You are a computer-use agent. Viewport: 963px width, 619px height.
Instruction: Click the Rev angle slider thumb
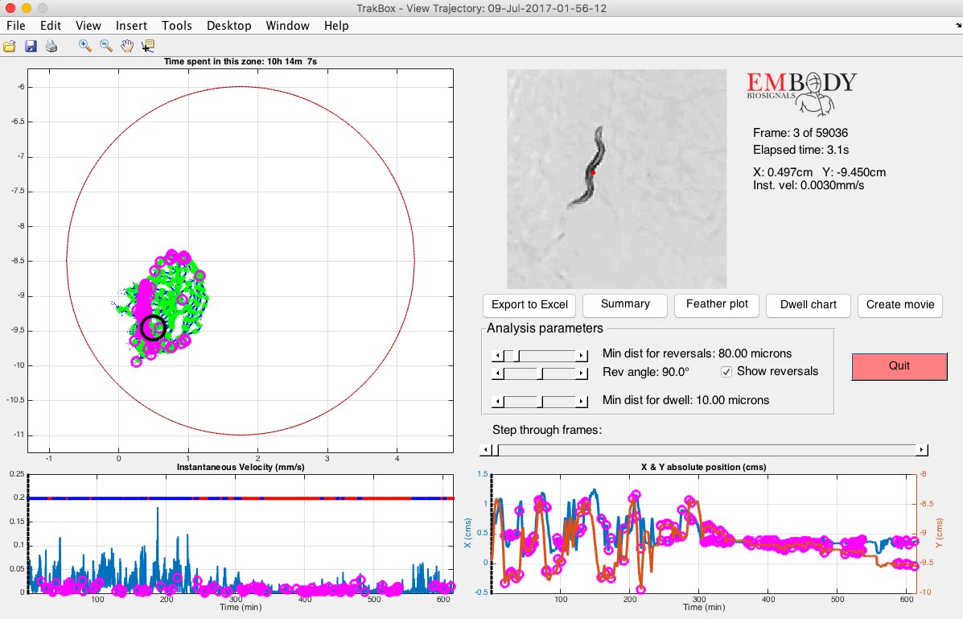[540, 373]
